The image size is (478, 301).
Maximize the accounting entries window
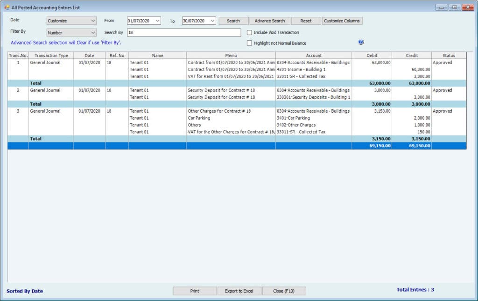[454, 7]
